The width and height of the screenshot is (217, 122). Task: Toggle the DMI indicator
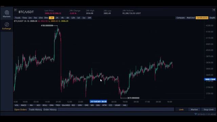click(86, 105)
